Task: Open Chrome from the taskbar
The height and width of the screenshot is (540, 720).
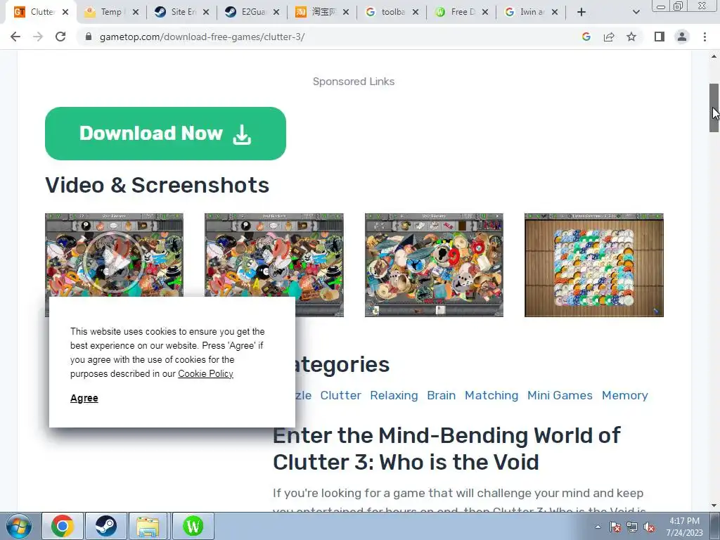Action: [63, 526]
